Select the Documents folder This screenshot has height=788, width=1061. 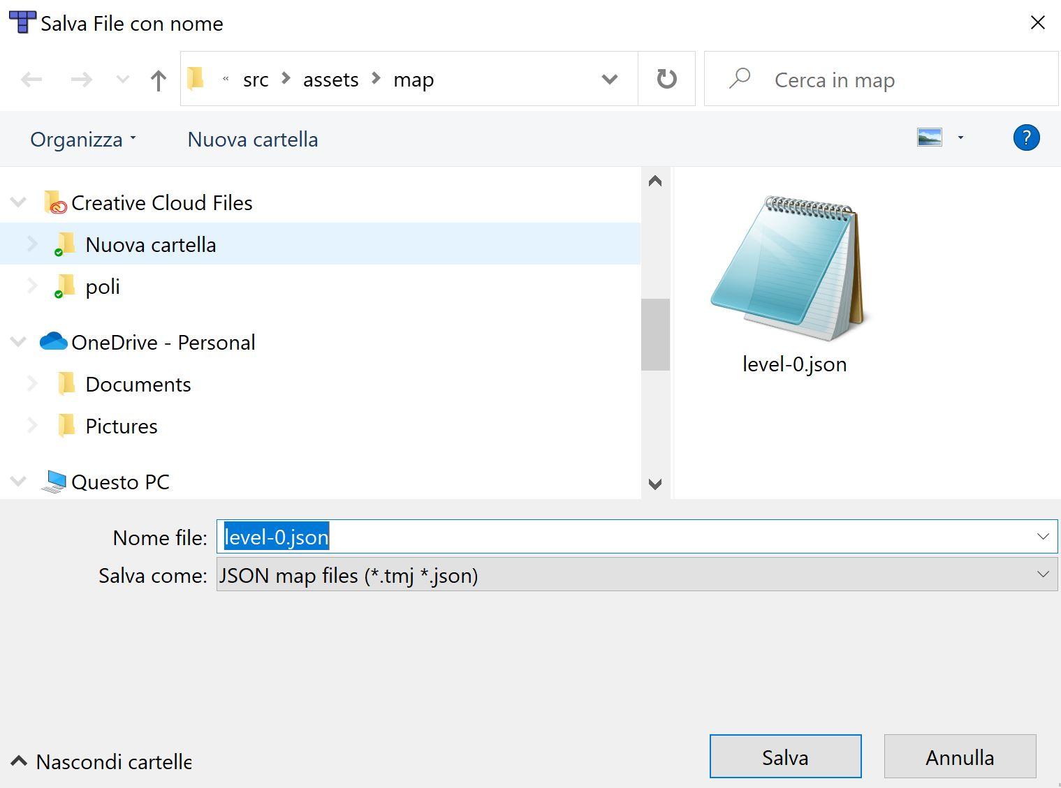point(138,385)
